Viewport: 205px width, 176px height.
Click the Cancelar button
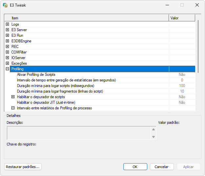[x=162, y=167]
